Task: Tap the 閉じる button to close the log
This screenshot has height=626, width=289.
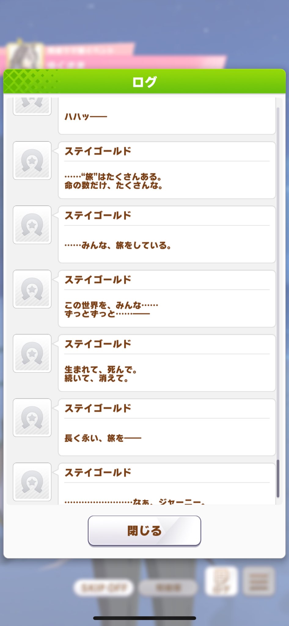Action: coord(144,530)
